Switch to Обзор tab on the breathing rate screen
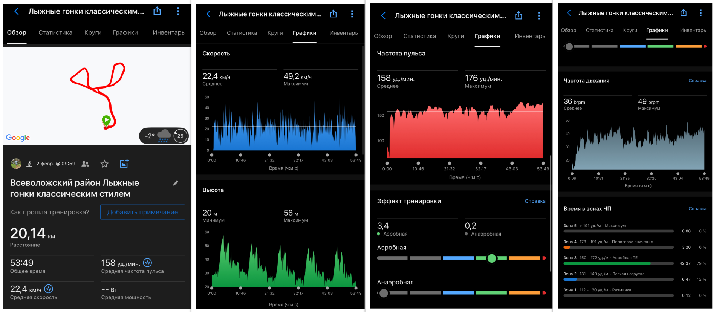Screen dimensions: 716x312 569,30
